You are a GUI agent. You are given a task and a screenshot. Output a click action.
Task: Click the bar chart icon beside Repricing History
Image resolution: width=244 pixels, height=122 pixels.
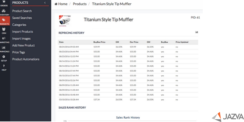(x=197, y=32)
